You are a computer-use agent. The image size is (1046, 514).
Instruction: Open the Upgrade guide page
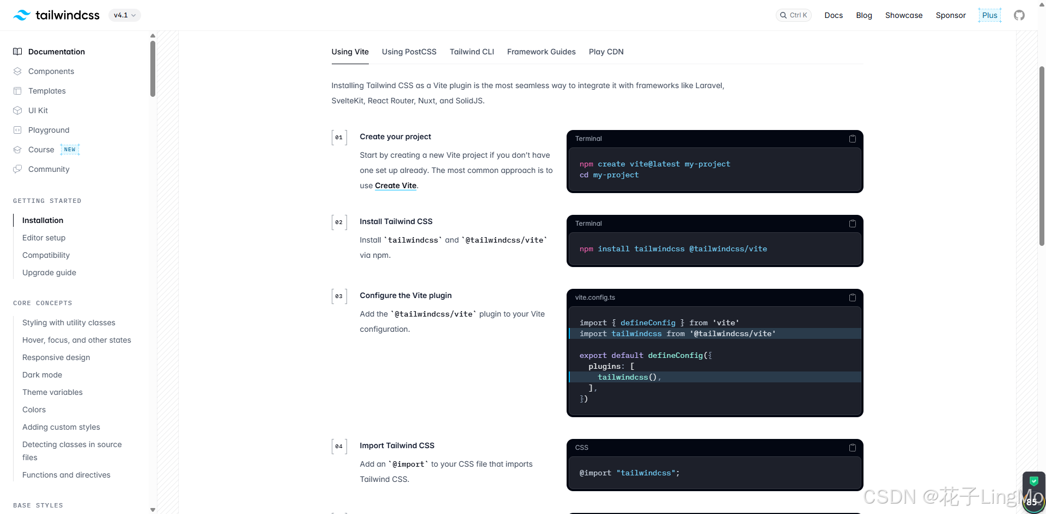tap(49, 273)
